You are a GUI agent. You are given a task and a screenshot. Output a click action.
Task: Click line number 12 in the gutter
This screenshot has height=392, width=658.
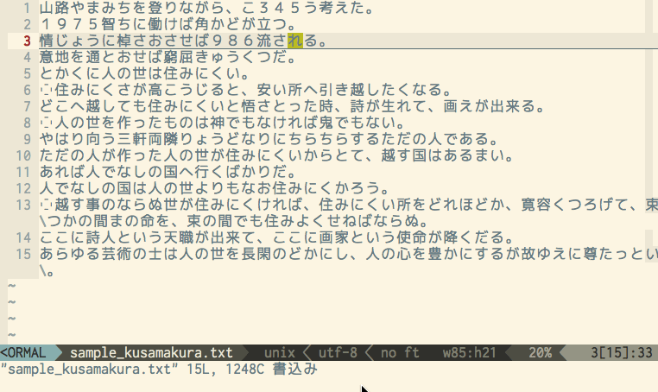23,188
